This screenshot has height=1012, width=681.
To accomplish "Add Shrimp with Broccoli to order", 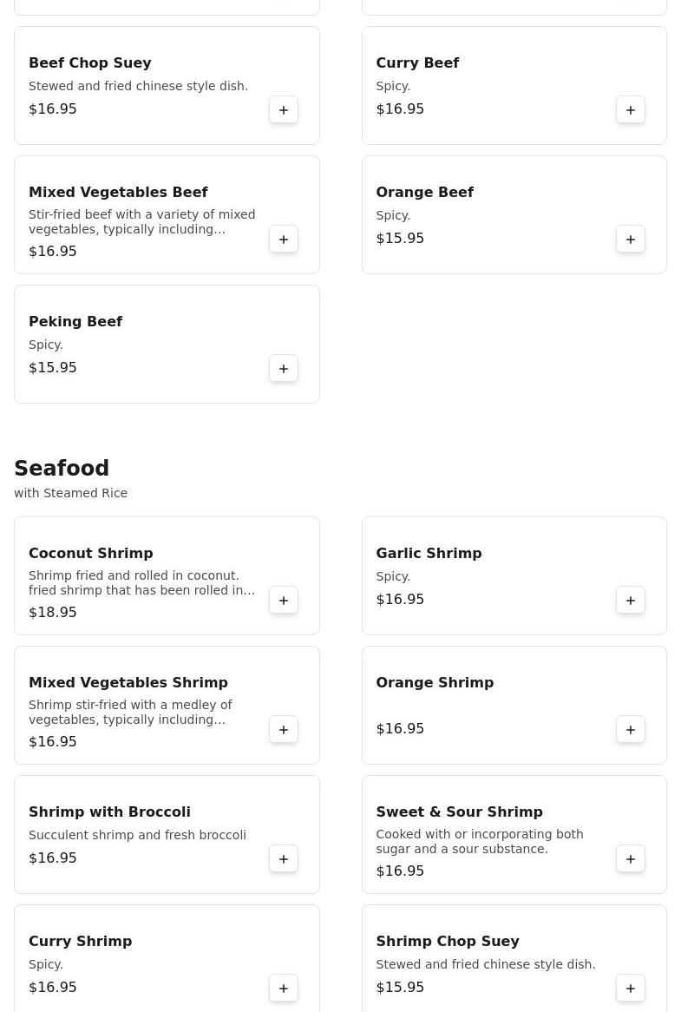I will [x=284, y=859].
